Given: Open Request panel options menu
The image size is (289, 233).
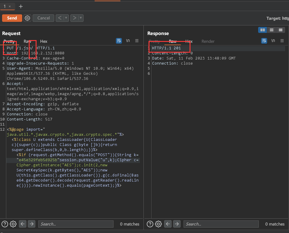Looking at the screenshot, I should click(137, 41).
